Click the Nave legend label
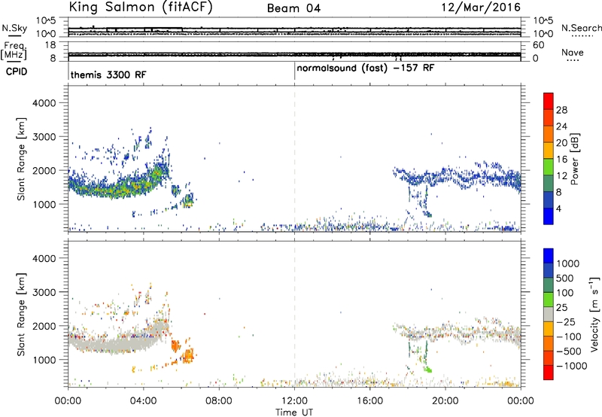This screenshot has width=602, height=417. point(572,52)
